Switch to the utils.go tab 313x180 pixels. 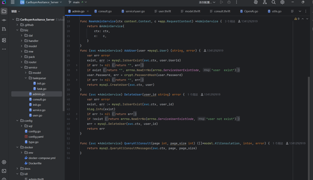(275, 11)
